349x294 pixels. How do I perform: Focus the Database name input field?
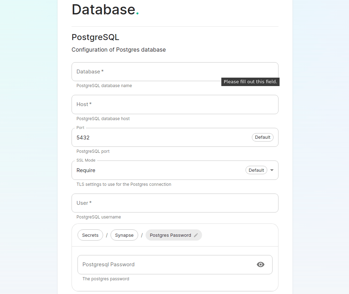[147, 72]
